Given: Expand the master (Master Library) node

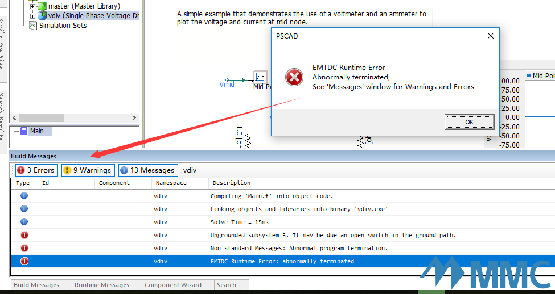Looking at the screenshot, I should (33, 6).
